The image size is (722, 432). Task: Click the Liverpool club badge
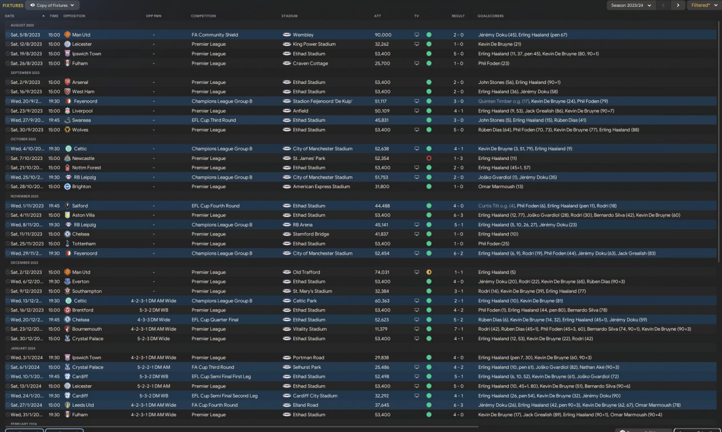pyautogui.click(x=67, y=111)
